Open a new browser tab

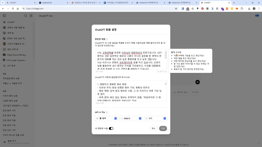pos(234,3)
